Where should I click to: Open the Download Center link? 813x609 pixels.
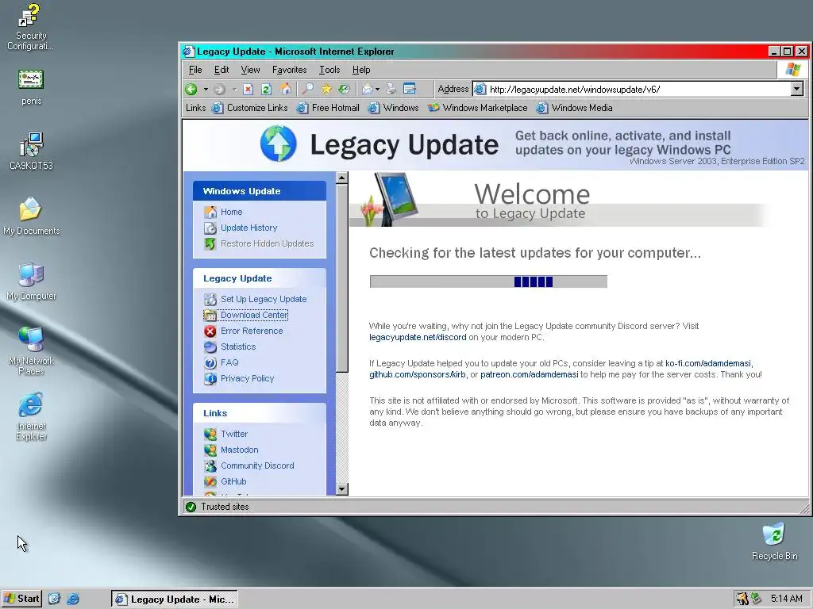click(x=254, y=315)
